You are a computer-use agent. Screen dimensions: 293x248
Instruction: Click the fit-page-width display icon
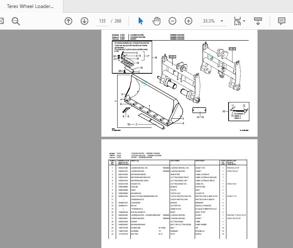pyautogui.click(x=237, y=21)
